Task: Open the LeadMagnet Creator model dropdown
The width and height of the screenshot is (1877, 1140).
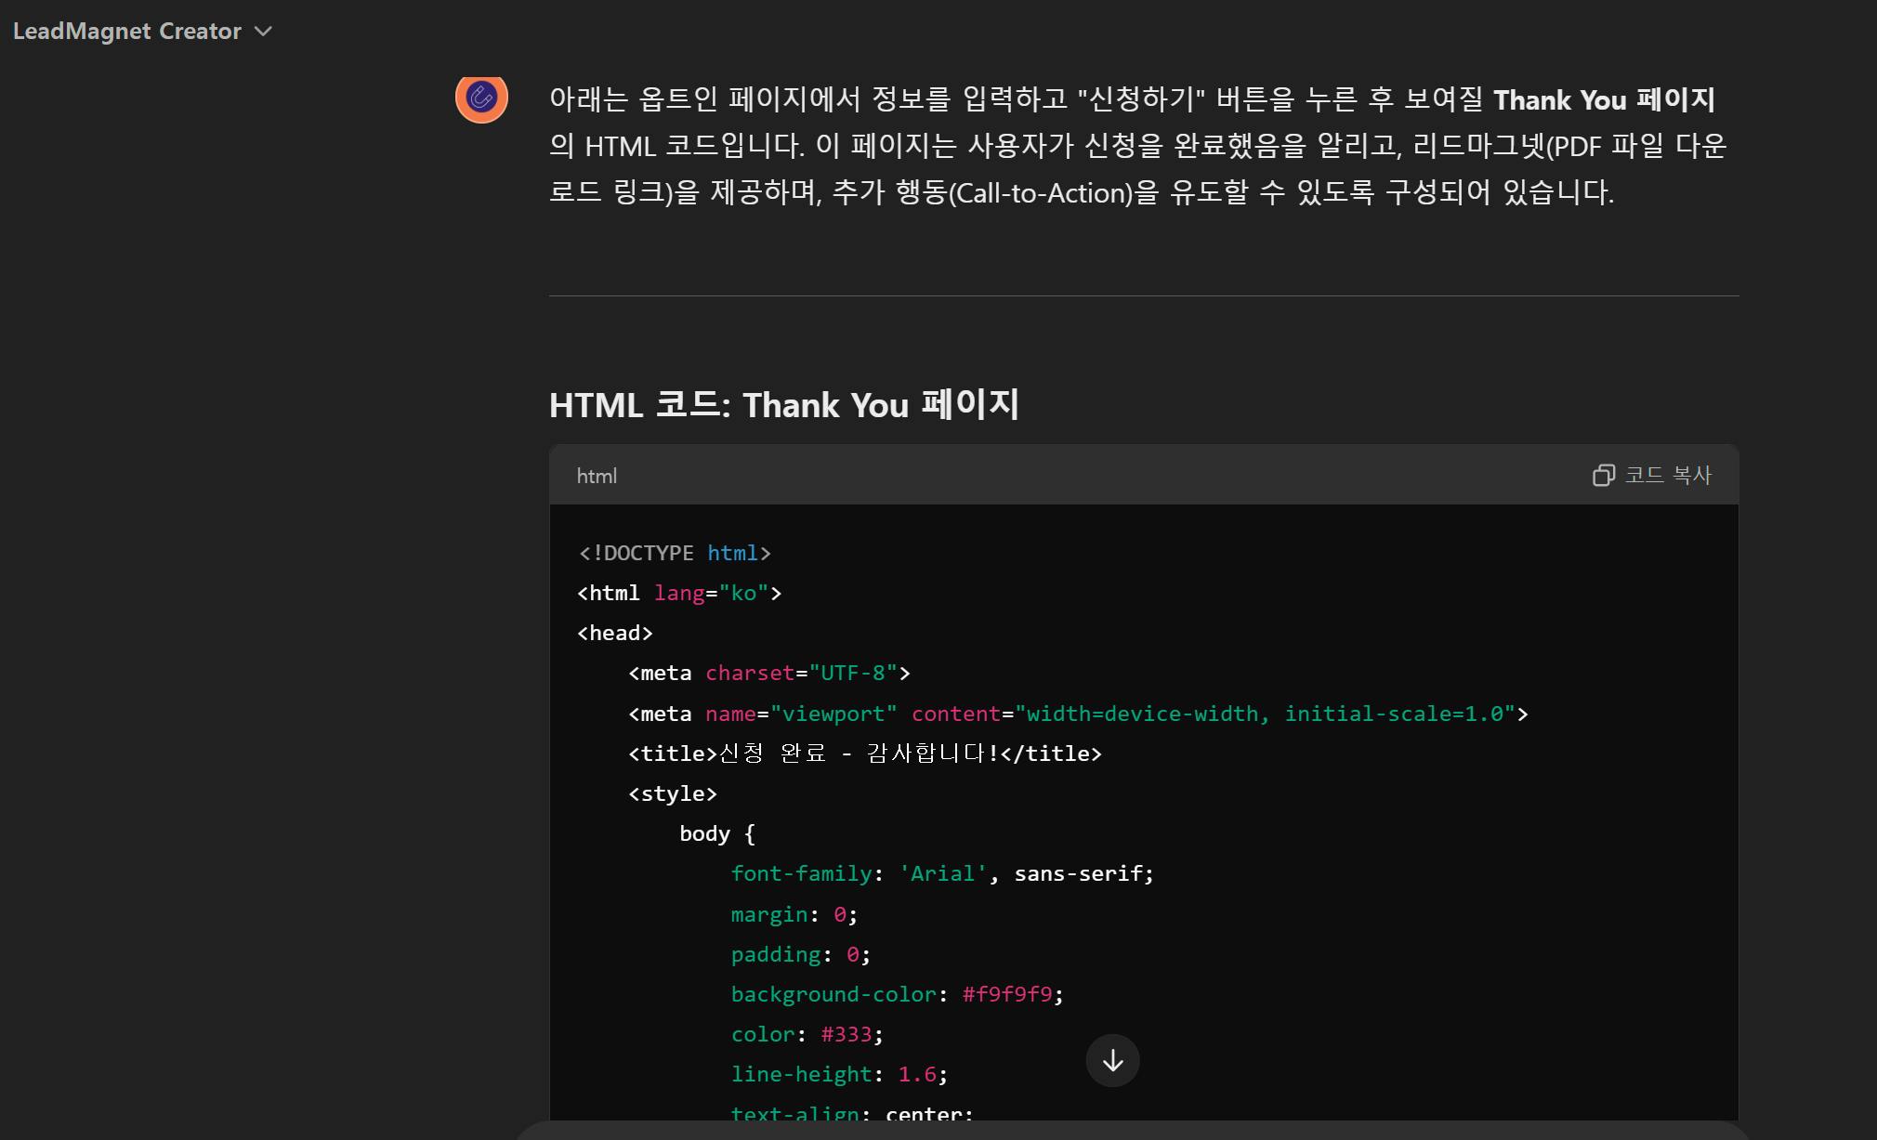Action: pyautogui.click(x=127, y=31)
